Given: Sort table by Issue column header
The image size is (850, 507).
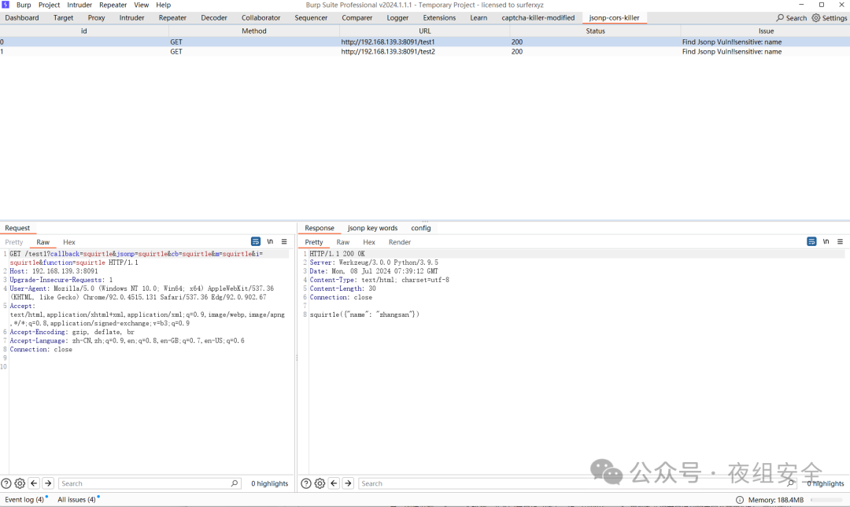Looking at the screenshot, I should 766,31.
